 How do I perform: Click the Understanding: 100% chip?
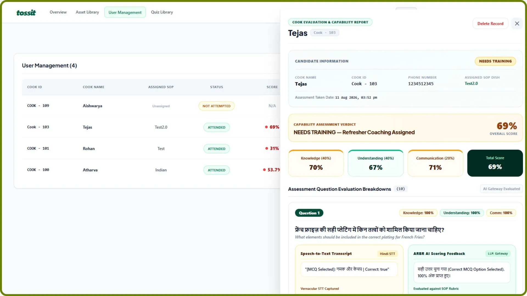click(461, 213)
